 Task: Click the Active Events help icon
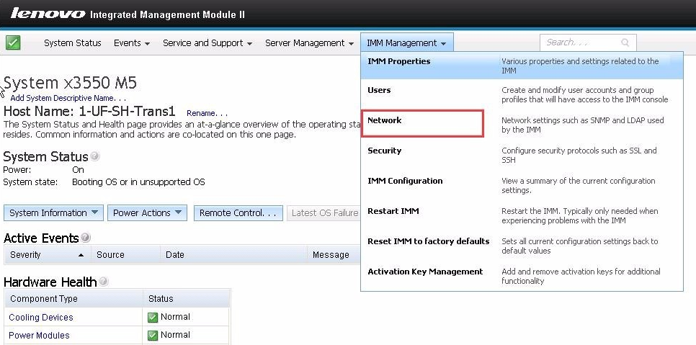85,237
